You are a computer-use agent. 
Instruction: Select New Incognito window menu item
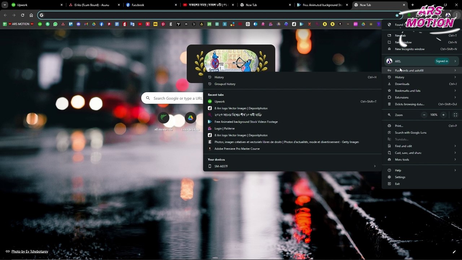tap(422, 49)
